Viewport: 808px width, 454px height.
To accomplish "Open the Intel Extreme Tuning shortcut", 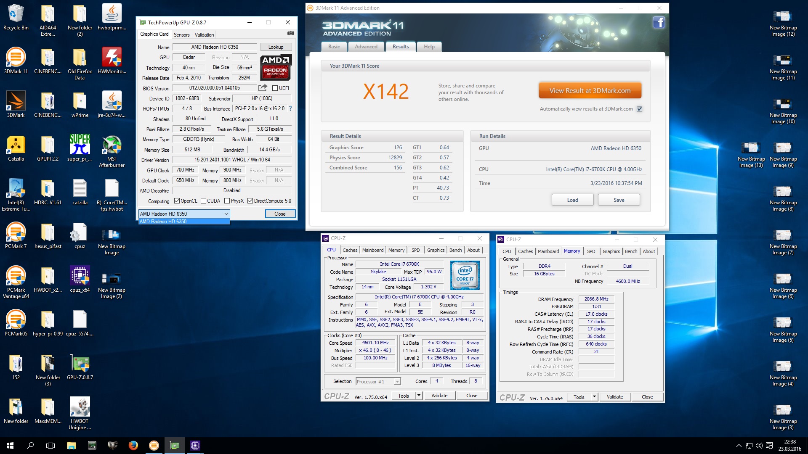I will point(16,195).
